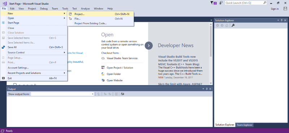Click the account profile avatar icon

pyautogui.click(x=285, y=9)
